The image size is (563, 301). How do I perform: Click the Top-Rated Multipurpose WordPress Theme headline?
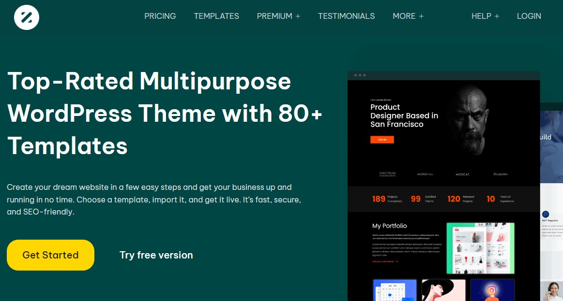(165, 113)
